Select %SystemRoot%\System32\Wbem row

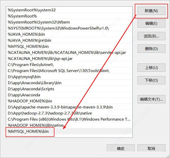pyautogui.click(x=69, y=22)
